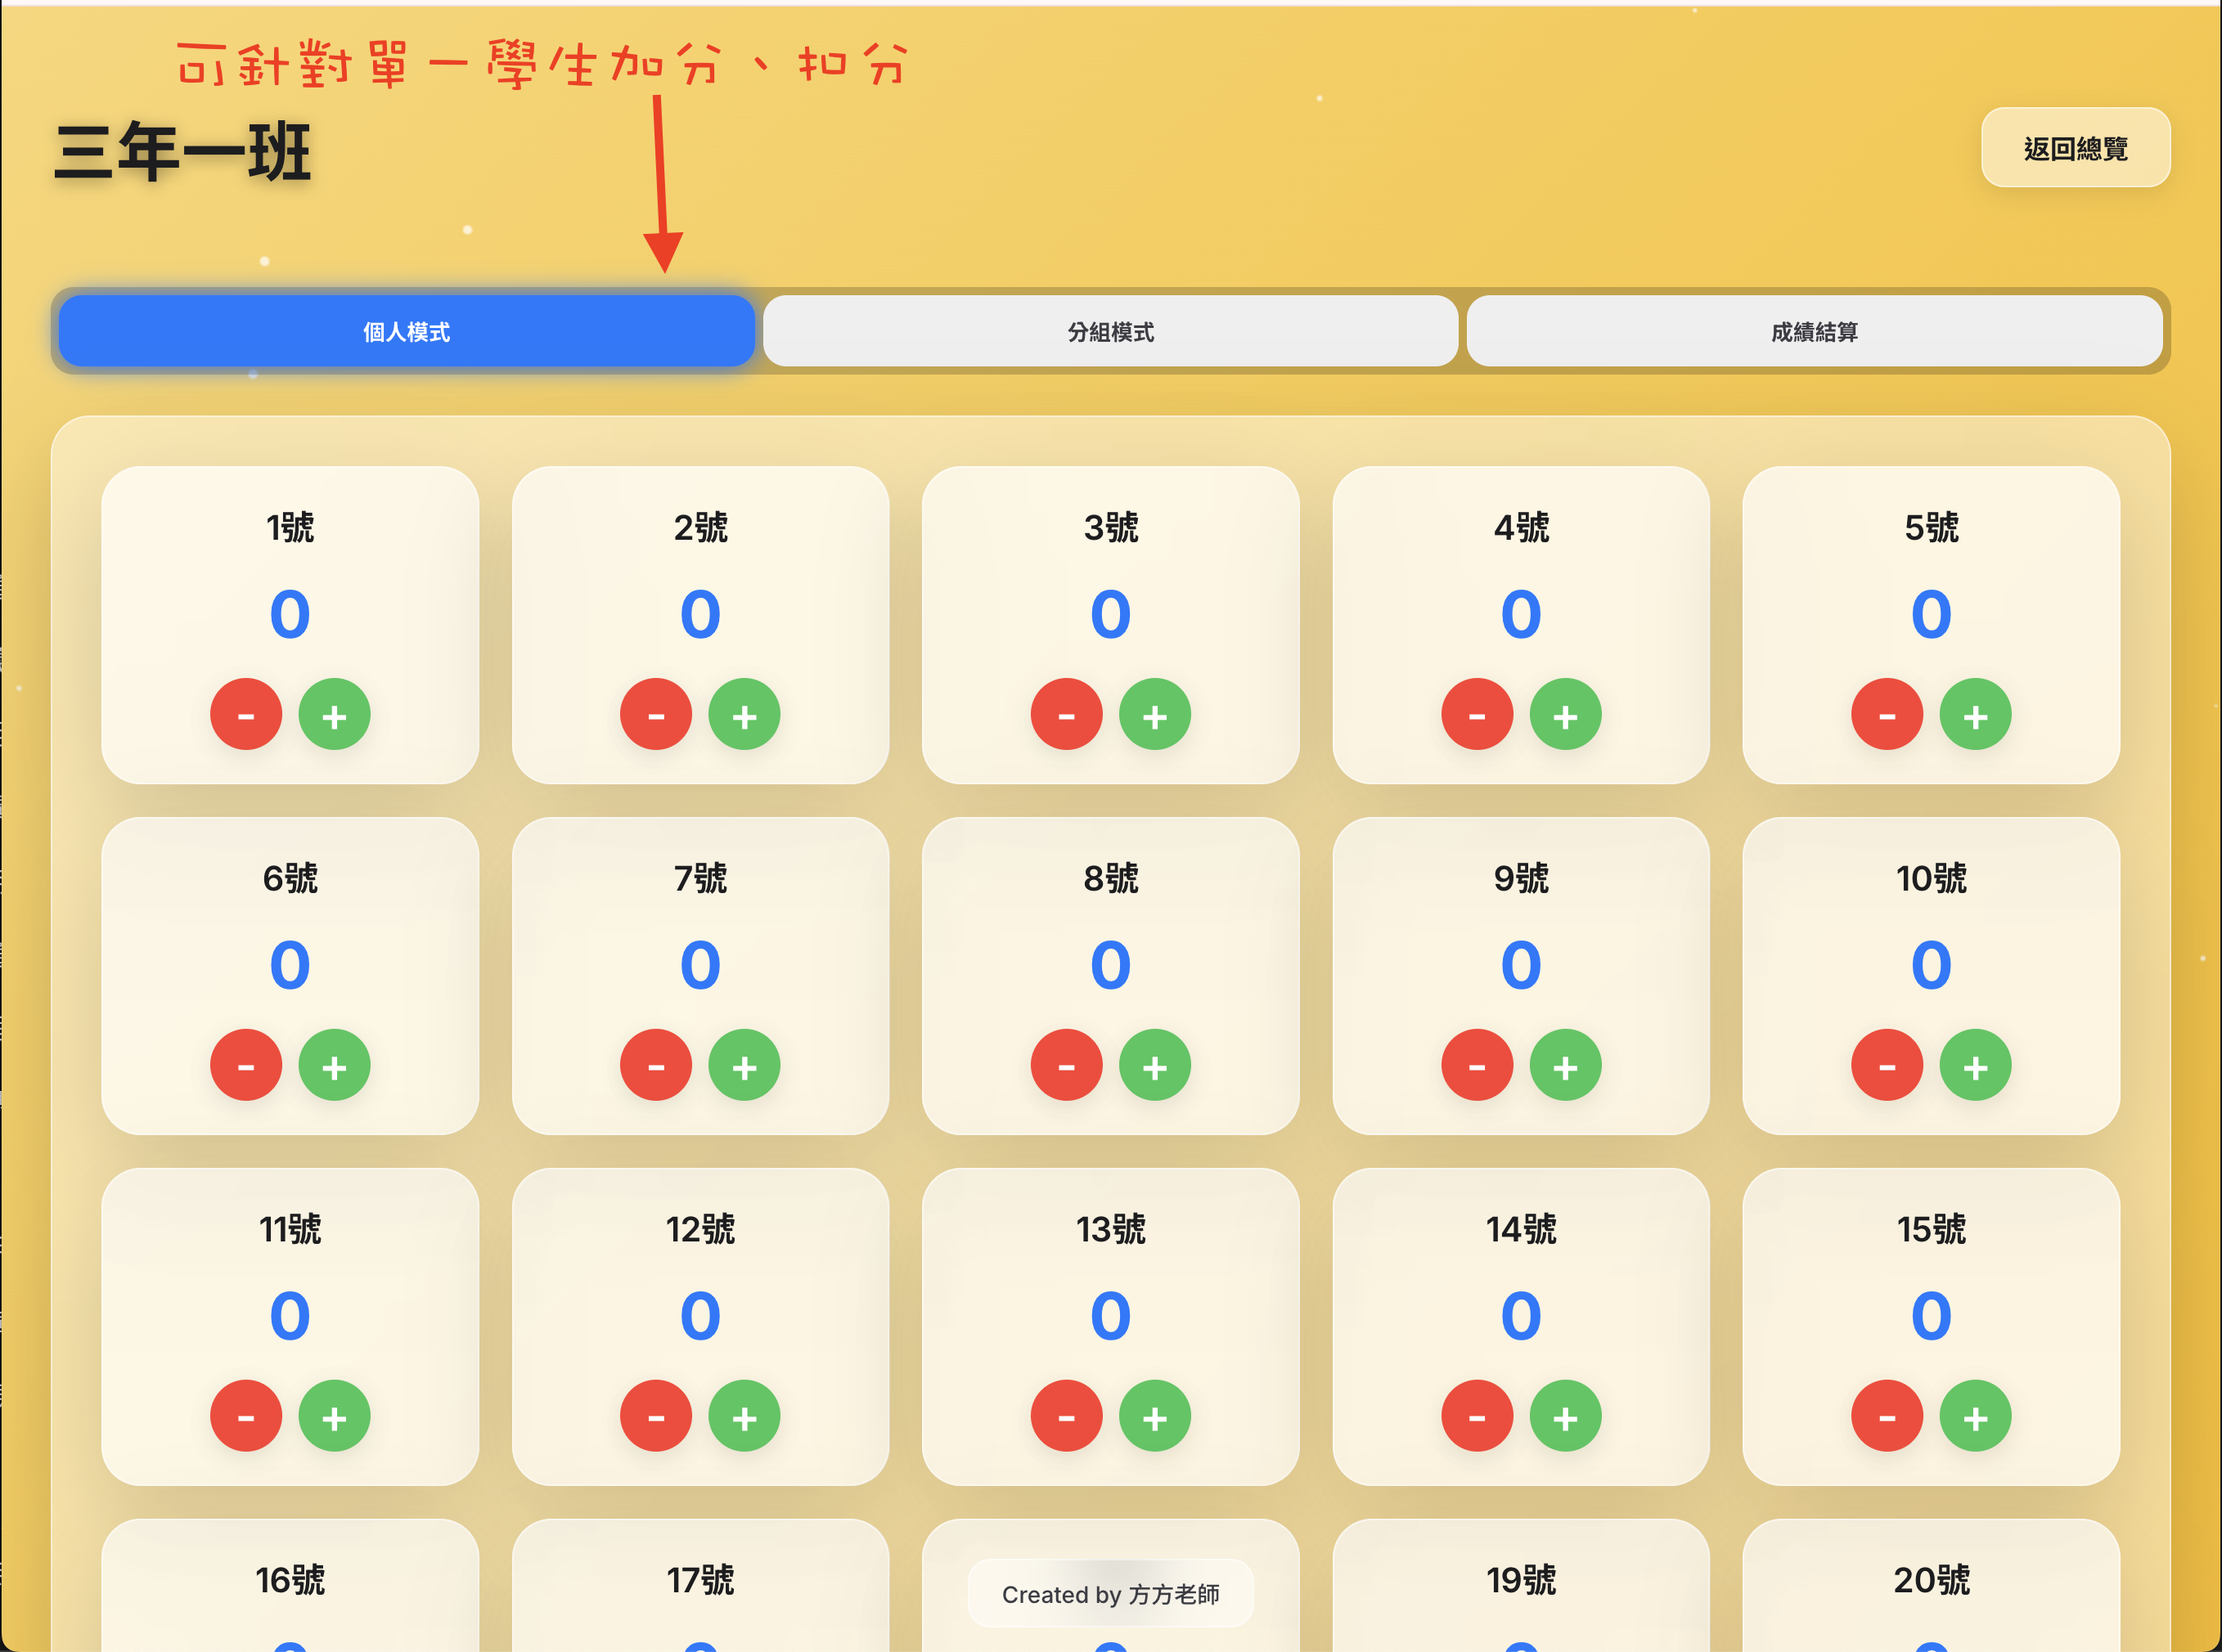The image size is (2222, 1652).
Task: Open the 成績結算 tab
Action: coord(1814,331)
